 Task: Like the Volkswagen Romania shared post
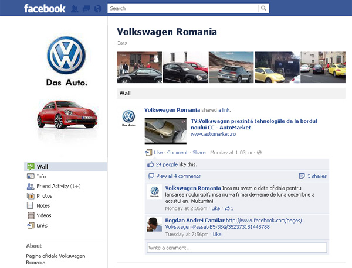click(x=158, y=153)
